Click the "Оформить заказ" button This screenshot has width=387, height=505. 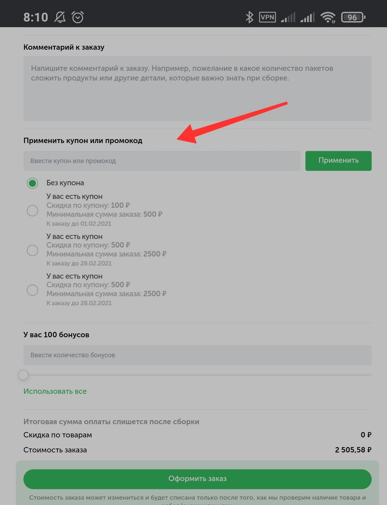pyautogui.click(x=197, y=479)
